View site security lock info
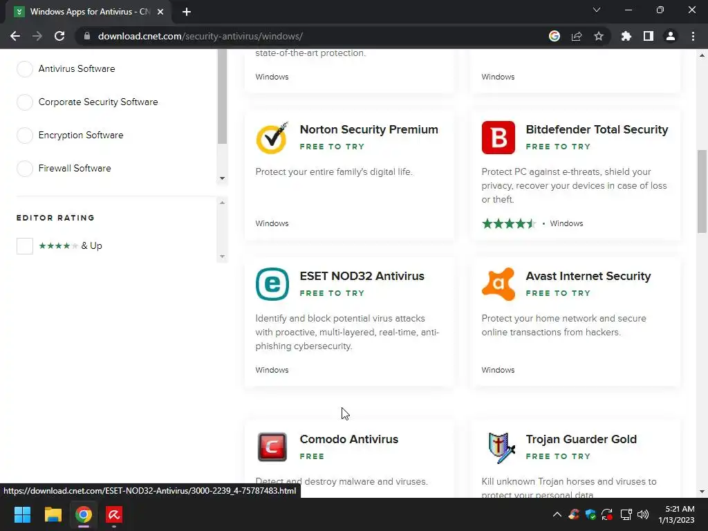This screenshot has height=531, width=708. [87, 36]
